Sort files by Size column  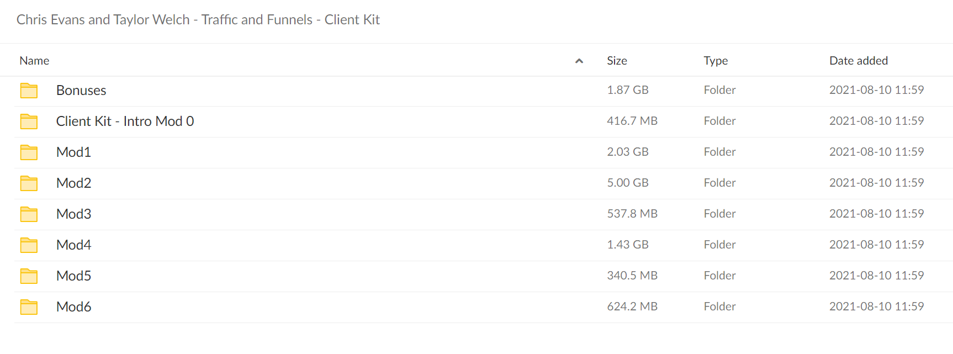(617, 61)
